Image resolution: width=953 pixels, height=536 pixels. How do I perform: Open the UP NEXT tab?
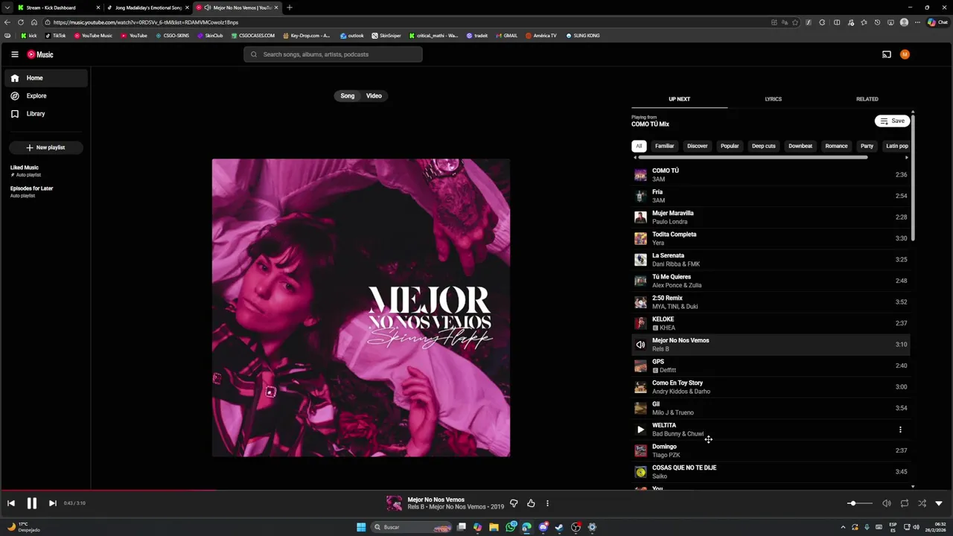(679, 99)
